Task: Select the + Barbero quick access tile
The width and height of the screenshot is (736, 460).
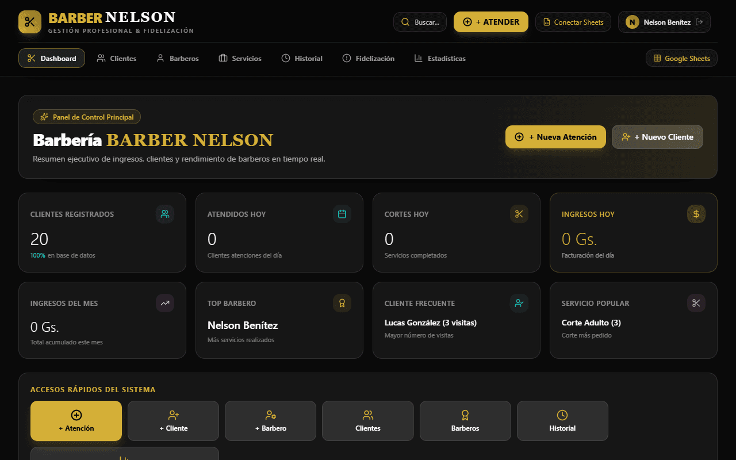Action: pyautogui.click(x=270, y=421)
